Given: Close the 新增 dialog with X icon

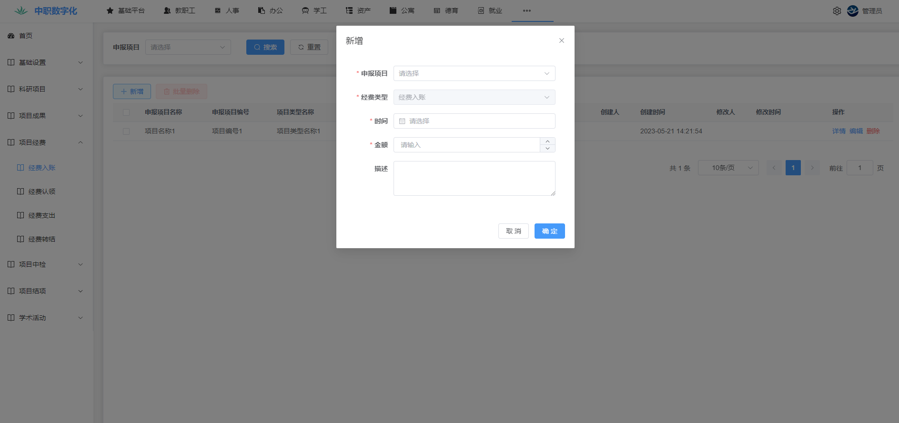Looking at the screenshot, I should pos(562,40).
